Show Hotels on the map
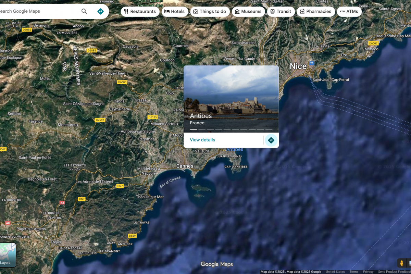This screenshot has height=274, width=411. click(175, 11)
